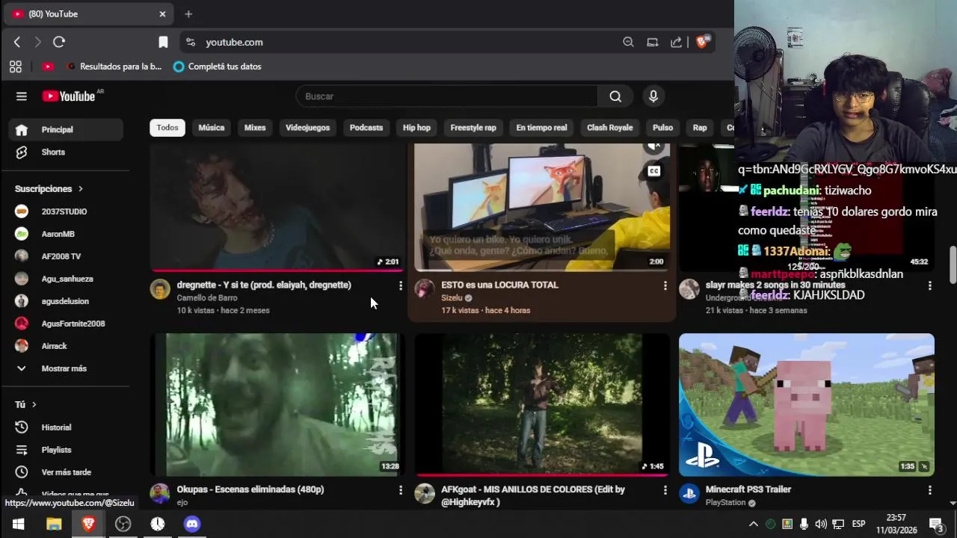Open Completá tus datos bookmark
957x538 pixels.
(x=218, y=67)
